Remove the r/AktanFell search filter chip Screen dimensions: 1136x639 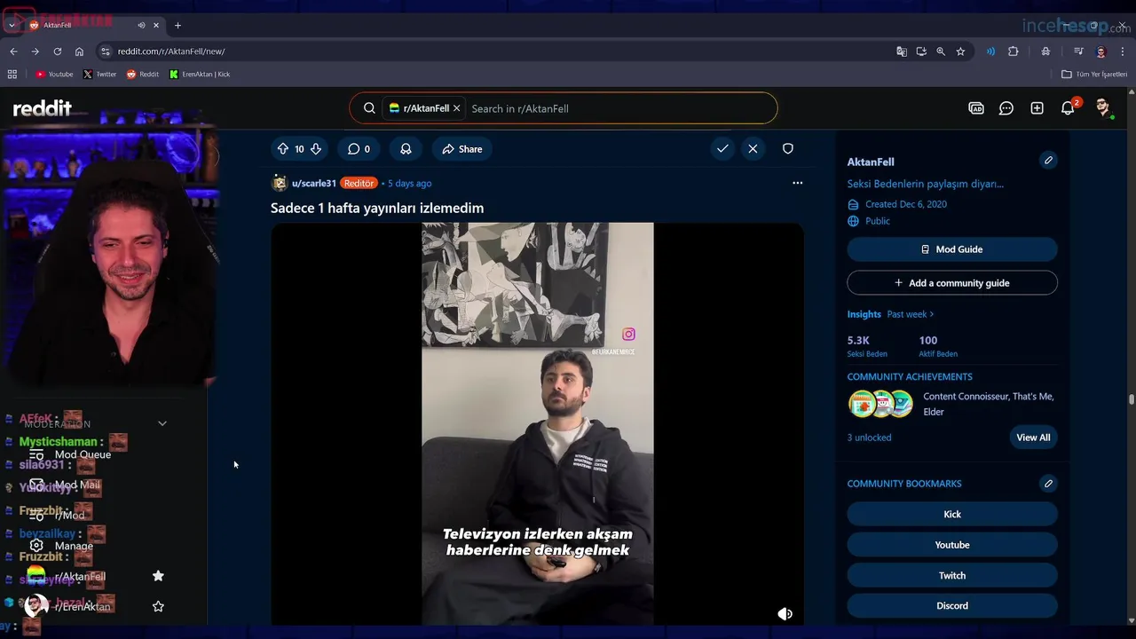(456, 108)
